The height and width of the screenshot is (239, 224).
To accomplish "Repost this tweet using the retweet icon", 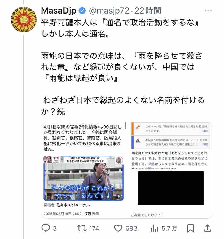I will [x=82, y=228].
